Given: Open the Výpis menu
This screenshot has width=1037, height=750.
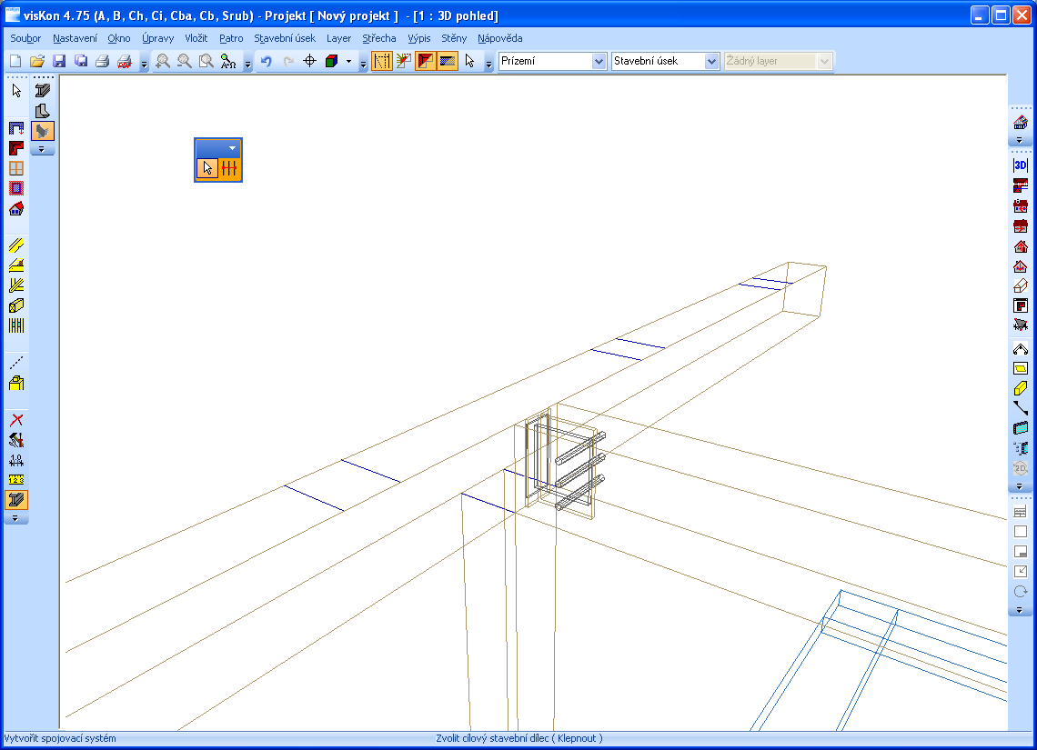Looking at the screenshot, I should pos(418,38).
